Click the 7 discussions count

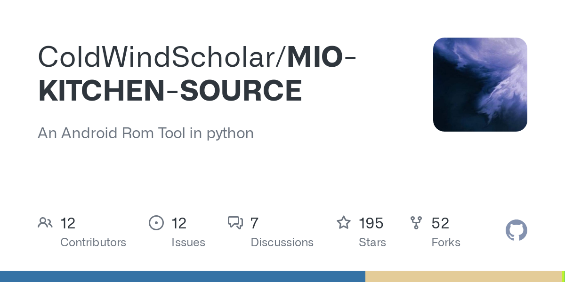(x=254, y=223)
